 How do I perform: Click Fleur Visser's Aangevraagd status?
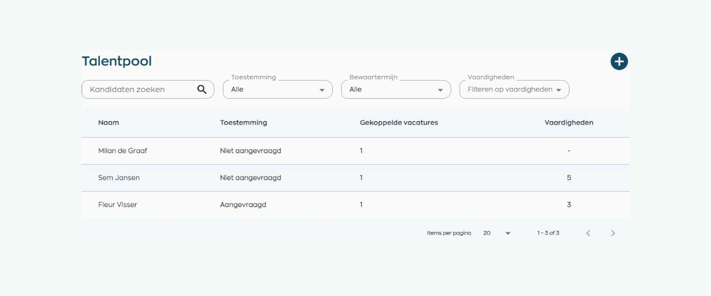tap(243, 205)
